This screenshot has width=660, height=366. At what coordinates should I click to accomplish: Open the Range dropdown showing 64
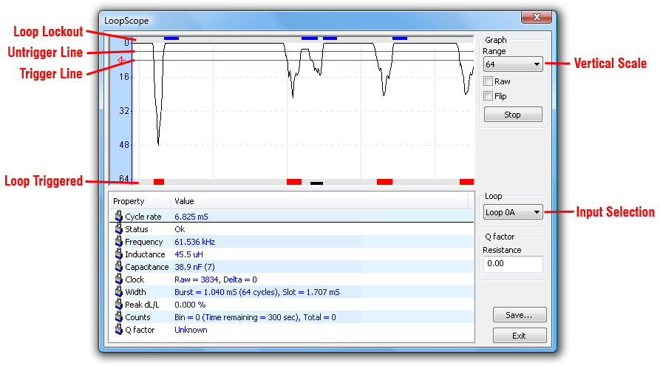tap(513, 64)
